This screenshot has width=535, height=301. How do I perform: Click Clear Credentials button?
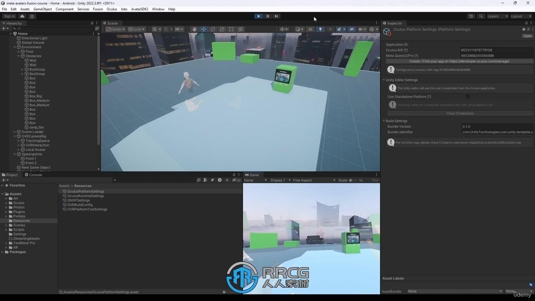point(460,113)
